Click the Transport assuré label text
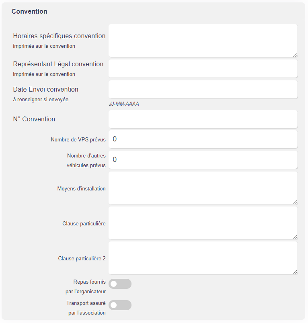 [86, 303]
